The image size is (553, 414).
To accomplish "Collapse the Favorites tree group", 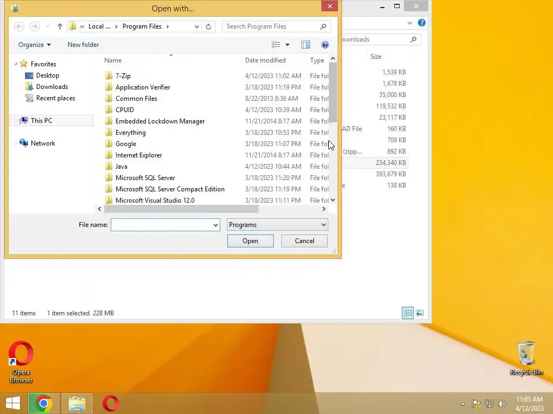I will pos(16,64).
